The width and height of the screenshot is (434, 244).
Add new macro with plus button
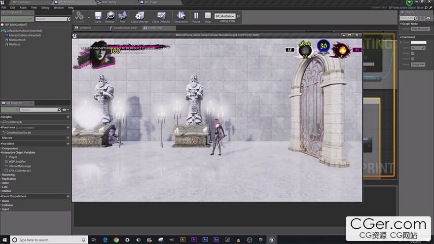[x=68, y=138]
